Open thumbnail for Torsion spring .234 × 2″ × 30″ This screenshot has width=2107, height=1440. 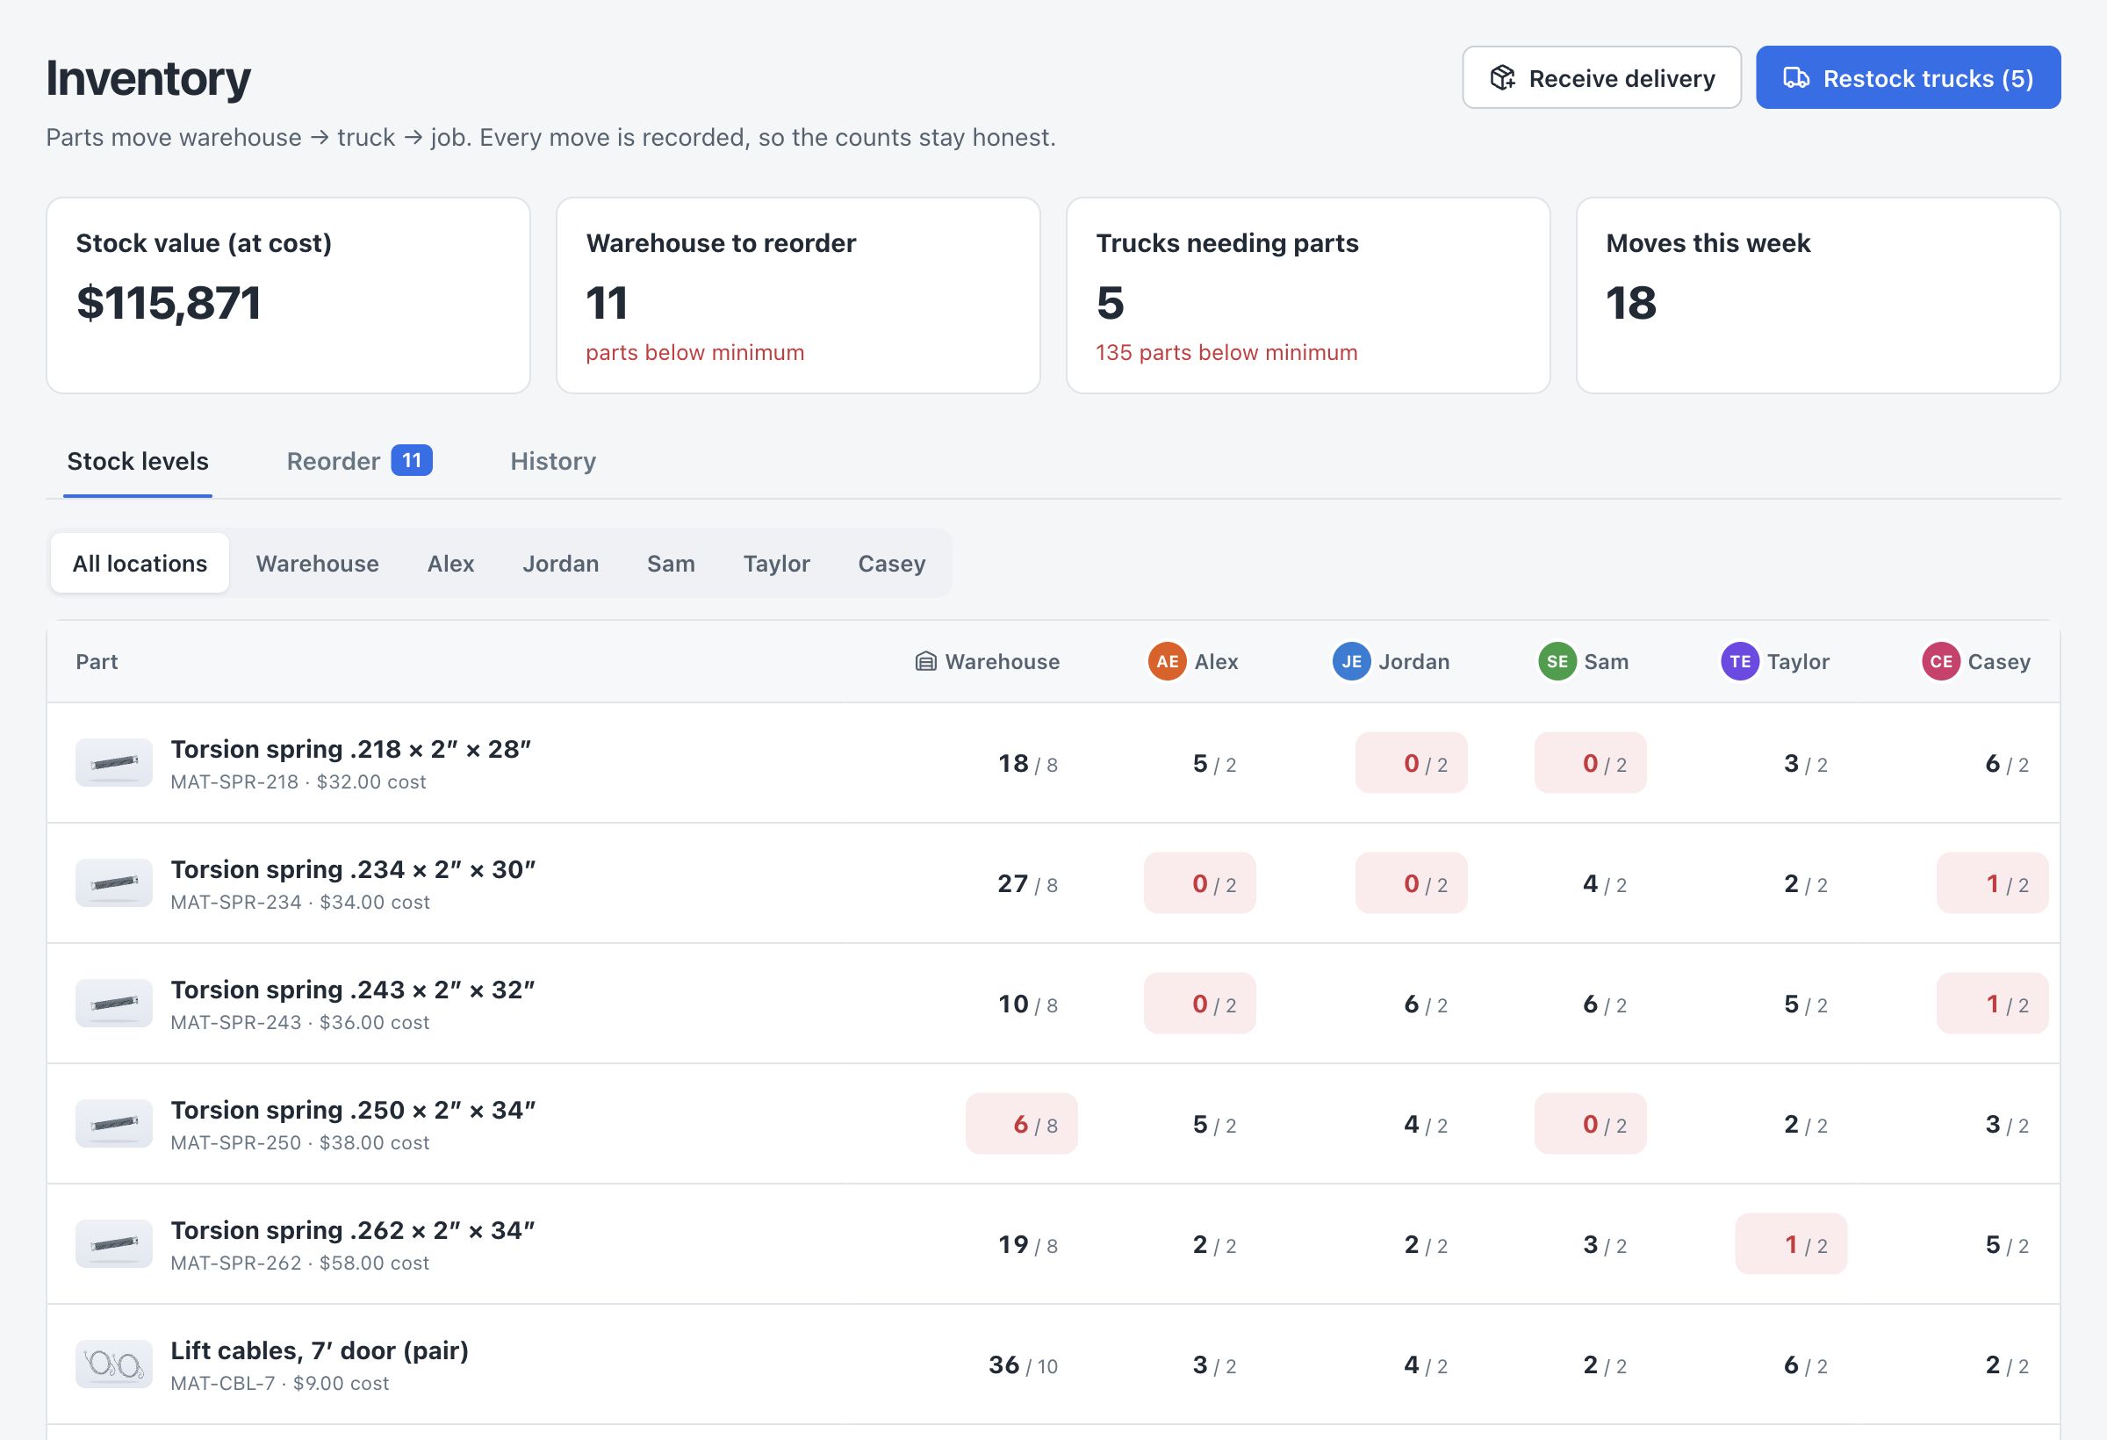pyautogui.click(x=113, y=882)
